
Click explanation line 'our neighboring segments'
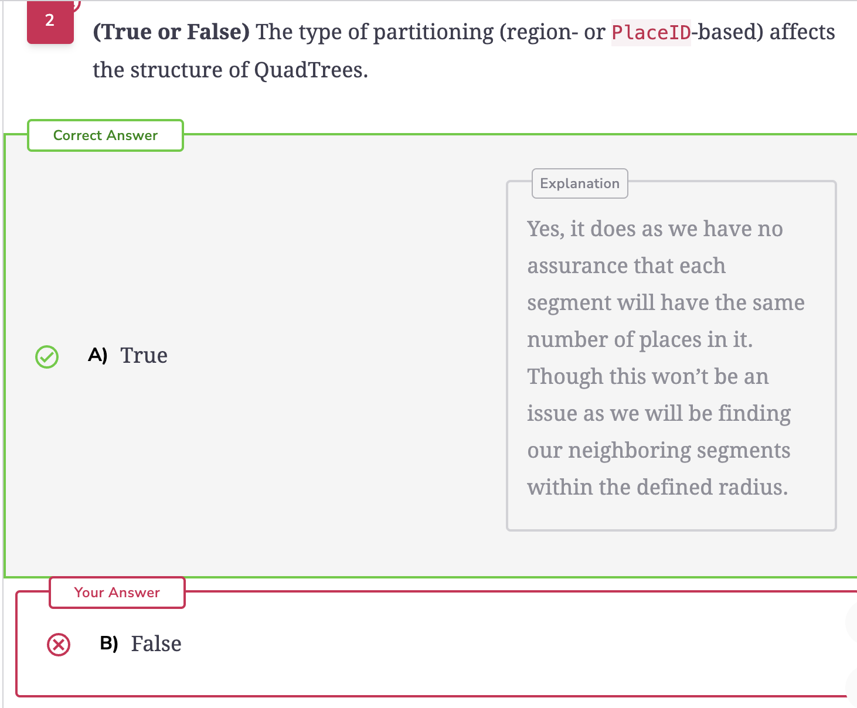pyautogui.click(x=659, y=450)
